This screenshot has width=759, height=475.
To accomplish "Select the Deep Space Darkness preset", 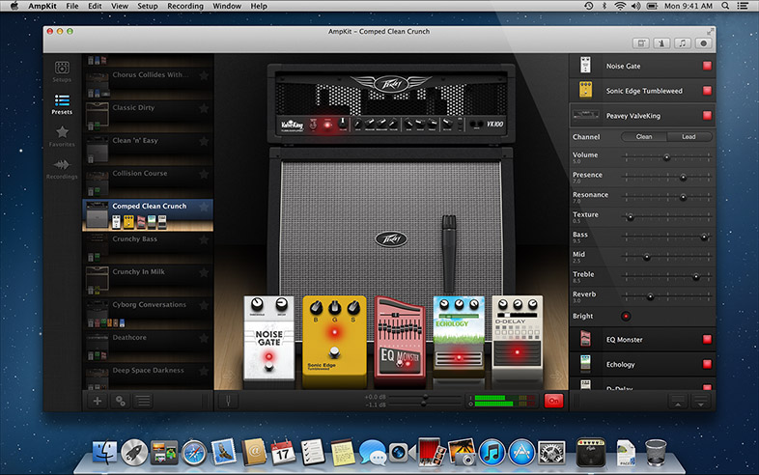I will (148, 377).
